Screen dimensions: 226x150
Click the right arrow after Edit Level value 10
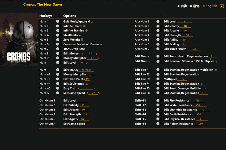coord(87,63)
